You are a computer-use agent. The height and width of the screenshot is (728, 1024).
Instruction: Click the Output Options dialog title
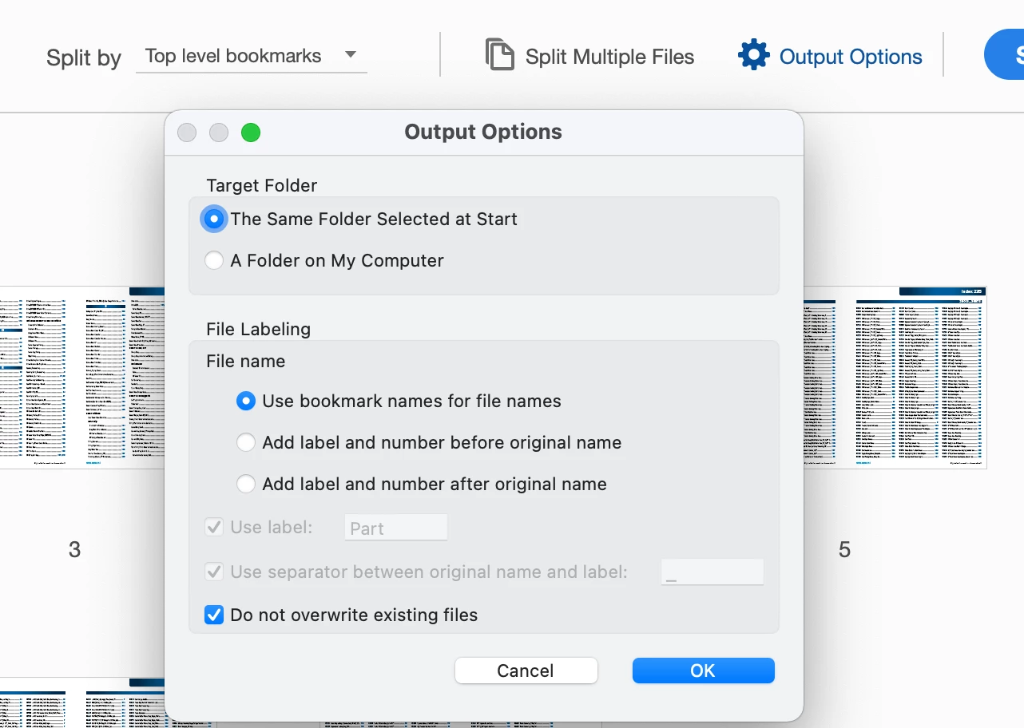(483, 132)
